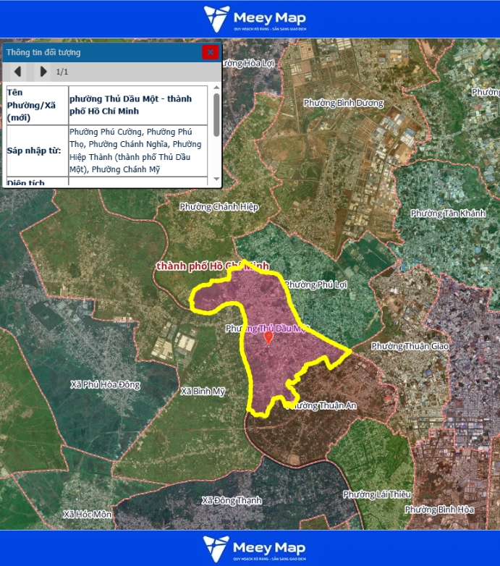This screenshot has width=500, height=566.
Task: Click the red location pin on the map
Action: (x=268, y=337)
